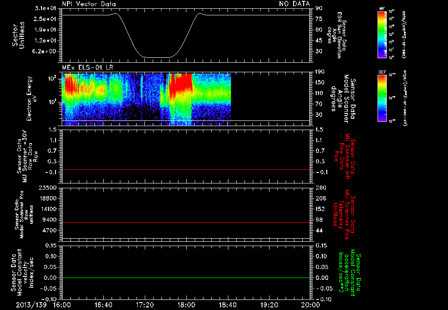Click the 18:00 time axis label

pyautogui.click(x=186, y=305)
